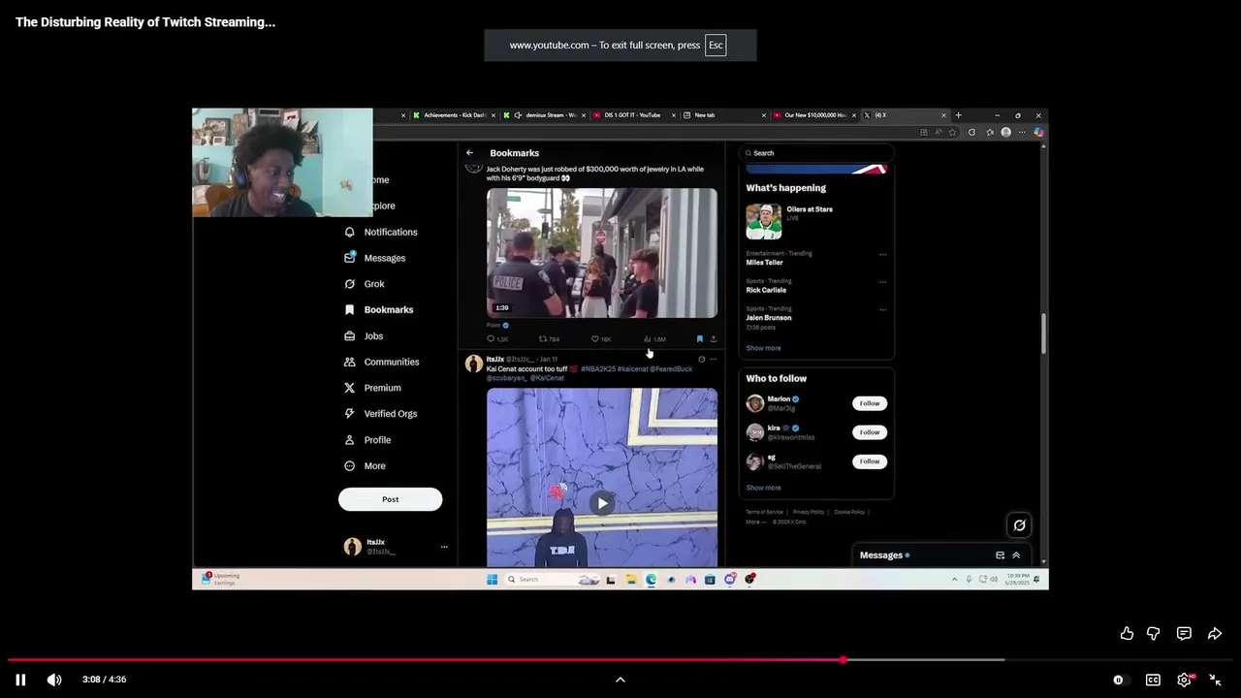Repost the Jack Doherty tweet
The image size is (1241, 698).
click(x=549, y=339)
